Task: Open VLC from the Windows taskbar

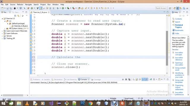Action: pos(27,103)
